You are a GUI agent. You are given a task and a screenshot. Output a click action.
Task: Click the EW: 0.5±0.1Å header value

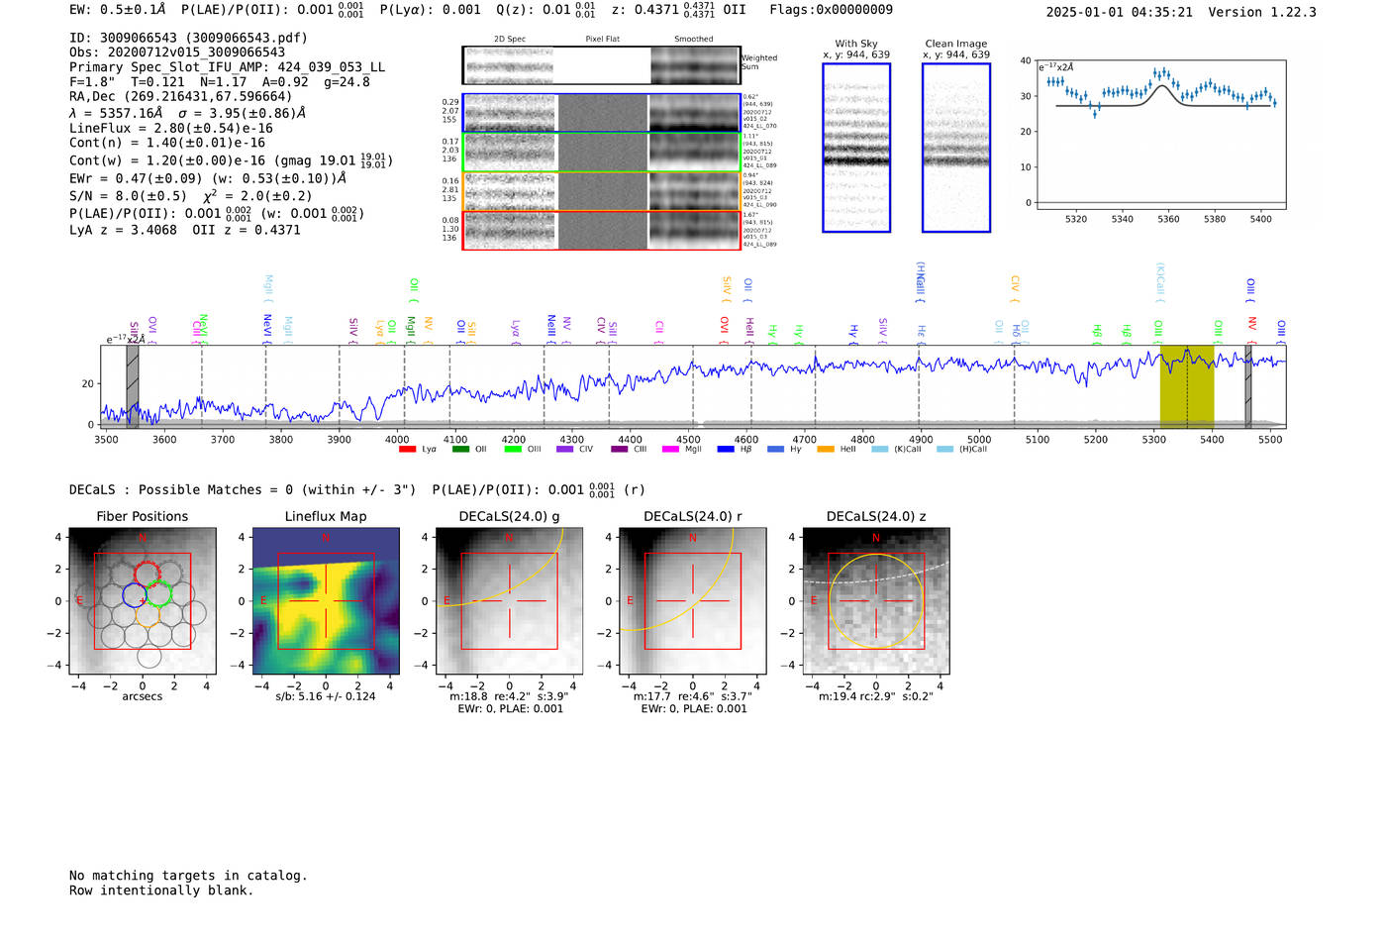(118, 10)
